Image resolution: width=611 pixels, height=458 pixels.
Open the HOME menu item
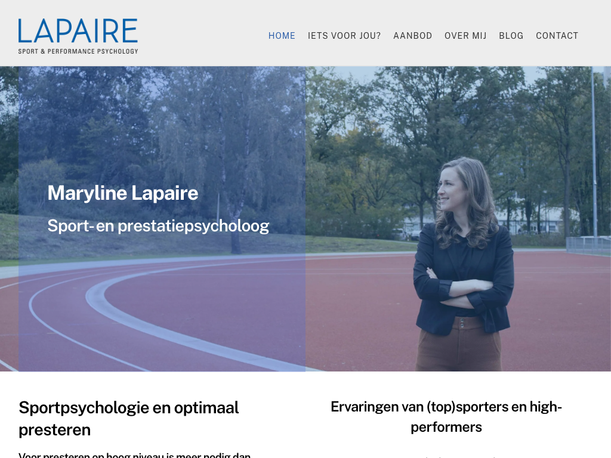click(282, 36)
